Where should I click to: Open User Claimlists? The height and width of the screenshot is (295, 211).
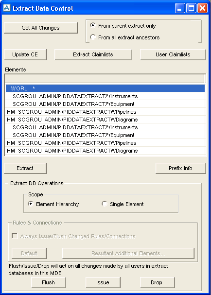173,54
